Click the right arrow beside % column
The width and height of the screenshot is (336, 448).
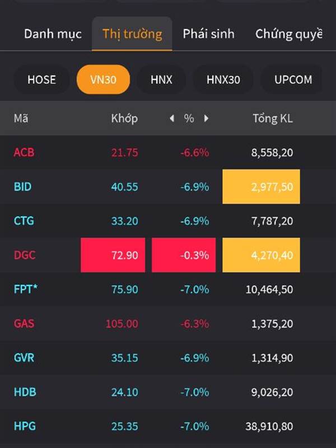206,119
